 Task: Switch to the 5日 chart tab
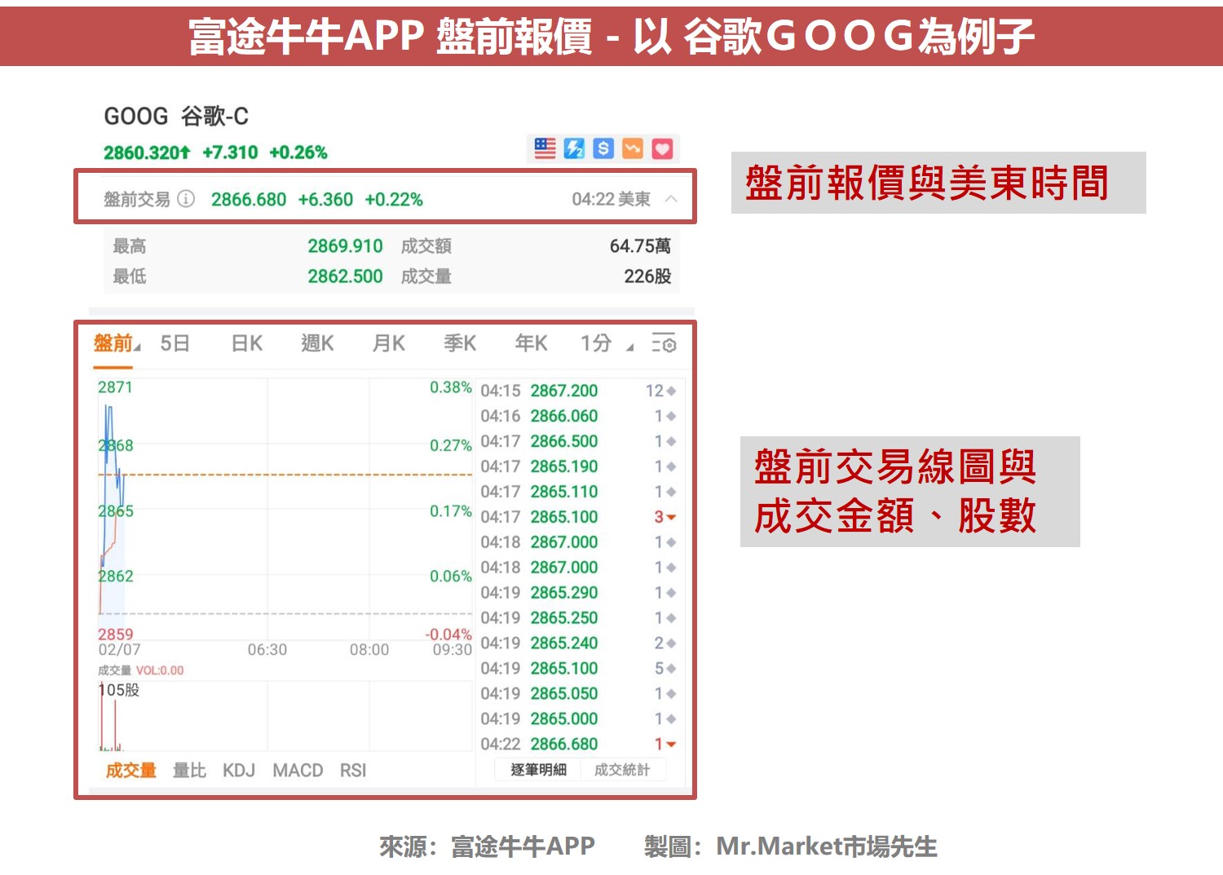point(174,343)
